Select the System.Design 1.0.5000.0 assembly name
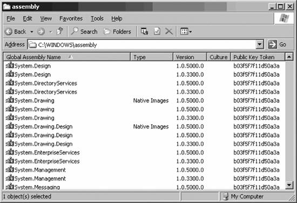This screenshot has width=297, height=203. point(32,66)
